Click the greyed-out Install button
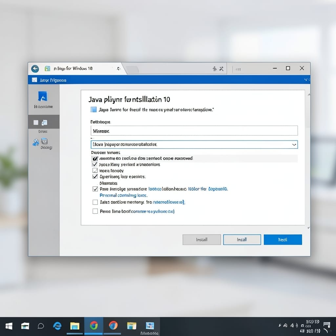 pos(202,240)
